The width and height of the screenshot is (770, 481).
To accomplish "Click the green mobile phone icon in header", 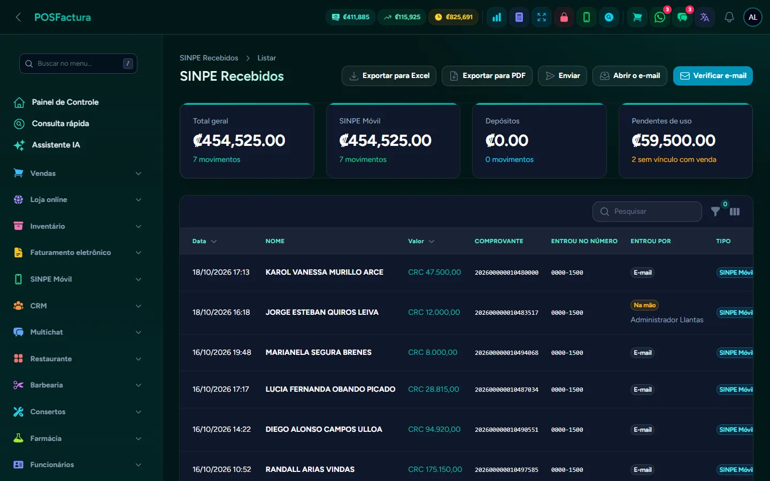I will tap(587, 17).
